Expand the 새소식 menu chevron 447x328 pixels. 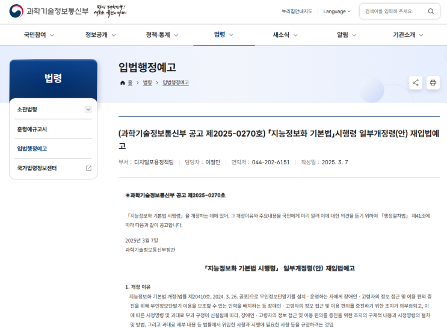click(x=295, y=35)
